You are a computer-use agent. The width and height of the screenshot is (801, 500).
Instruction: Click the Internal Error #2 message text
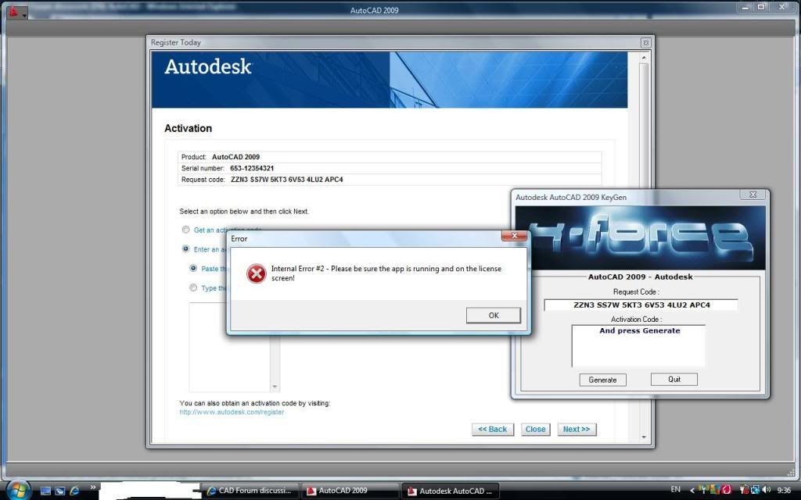tap(386, 273)
